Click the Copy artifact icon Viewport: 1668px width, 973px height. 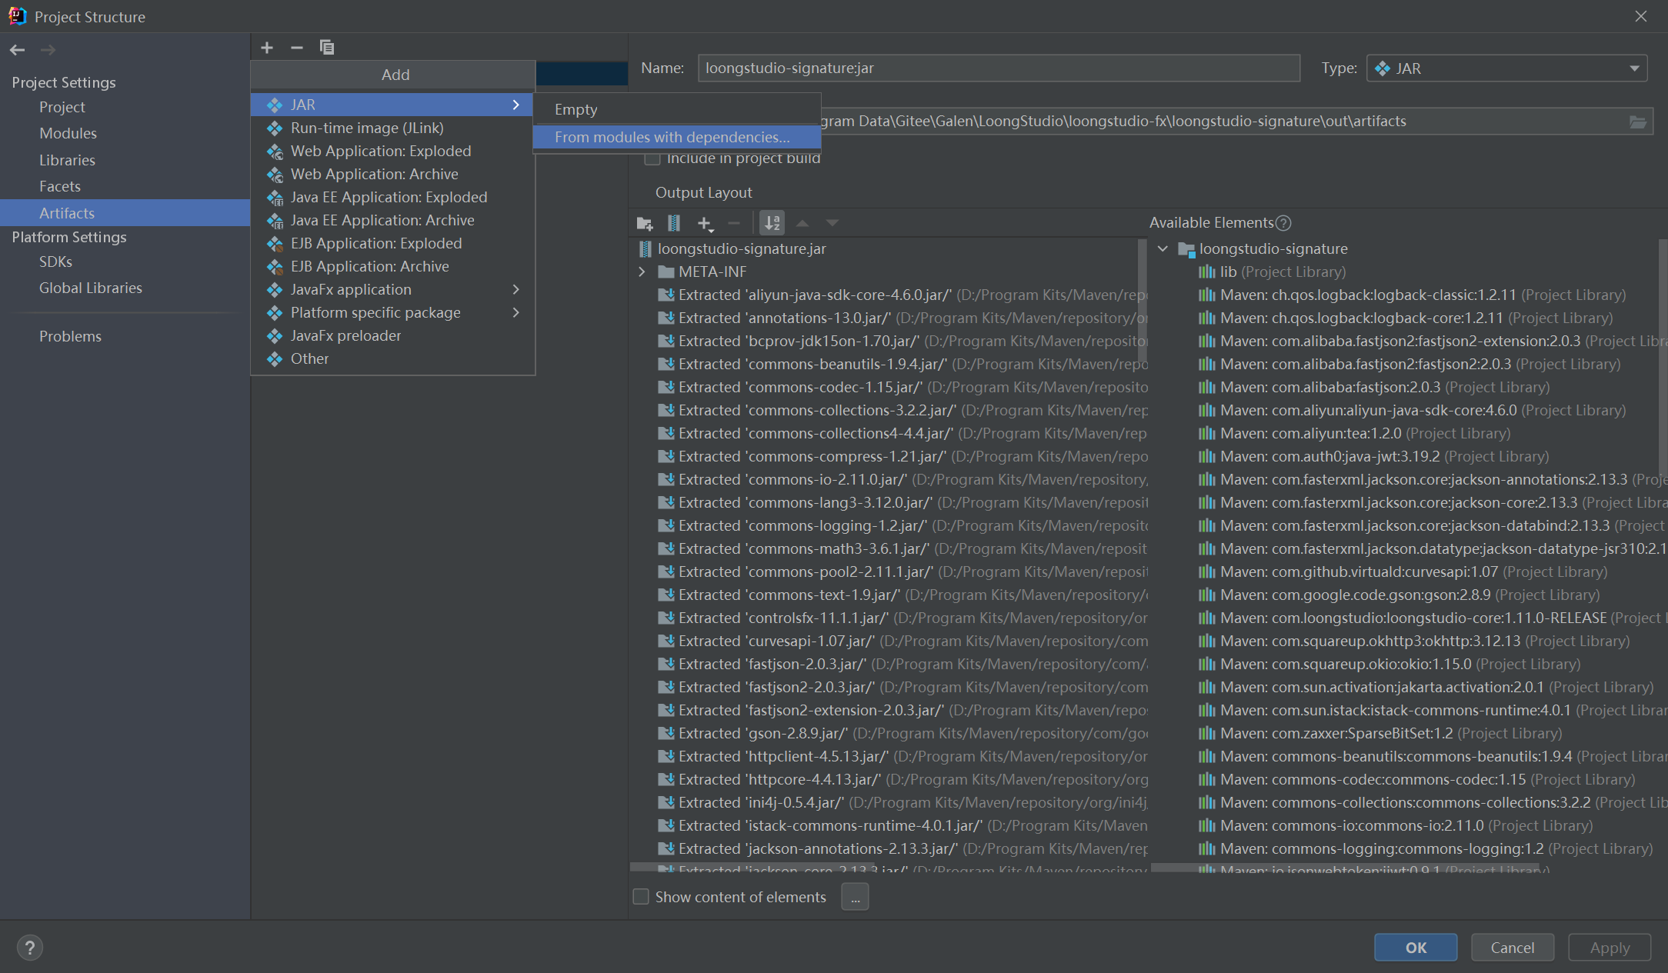point(327,48)
